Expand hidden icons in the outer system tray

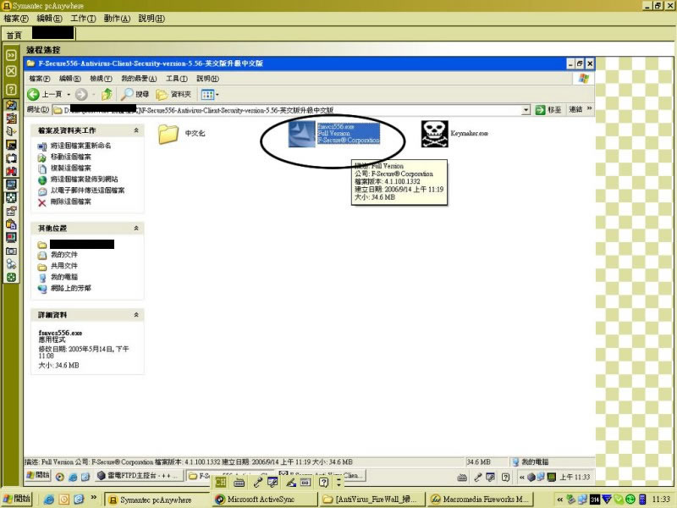559,500
